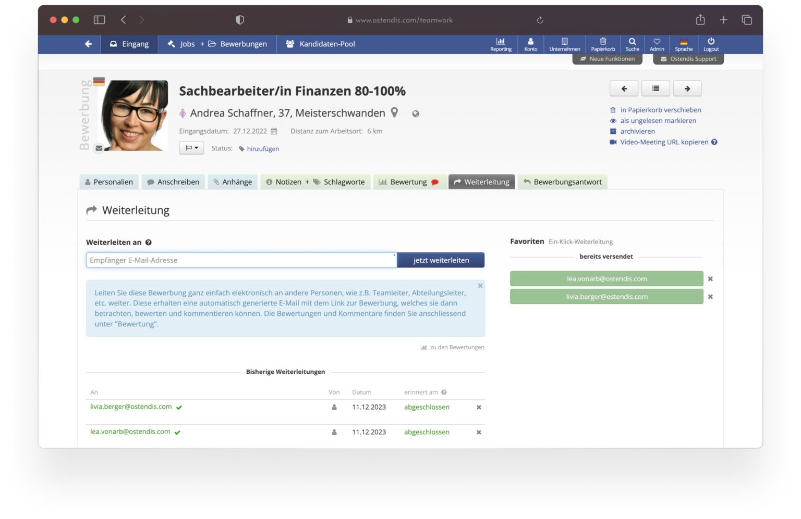This screenshot has width=801, height=519.
Task: Open application list view button
Action: coord(656,88)
